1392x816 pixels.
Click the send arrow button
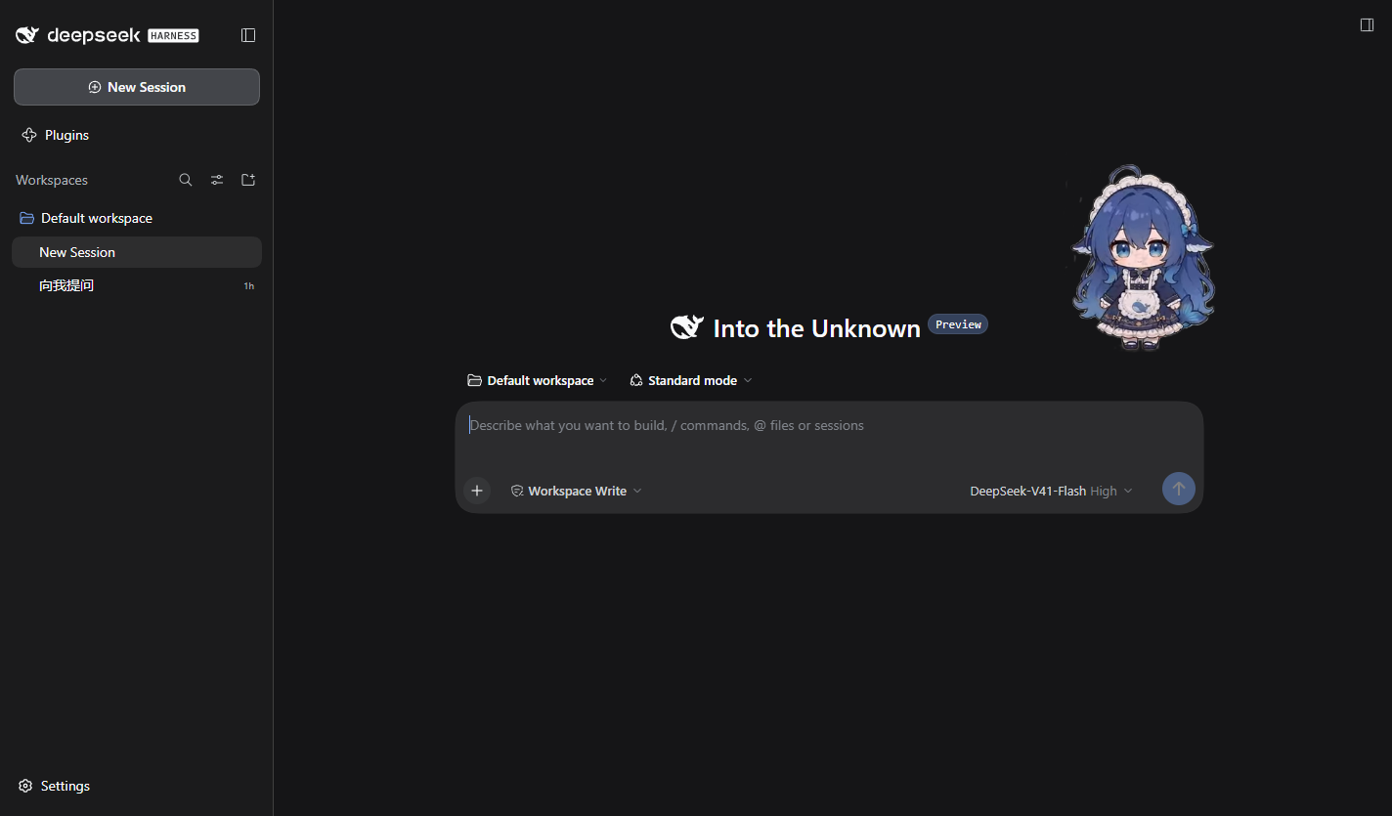point(1179,489)
